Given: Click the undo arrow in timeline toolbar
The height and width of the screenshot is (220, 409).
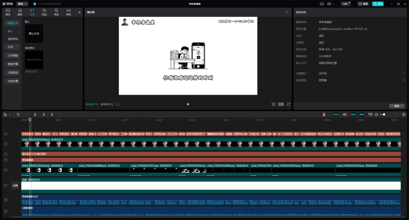Looking at the screenshot, I should point(18,114).
